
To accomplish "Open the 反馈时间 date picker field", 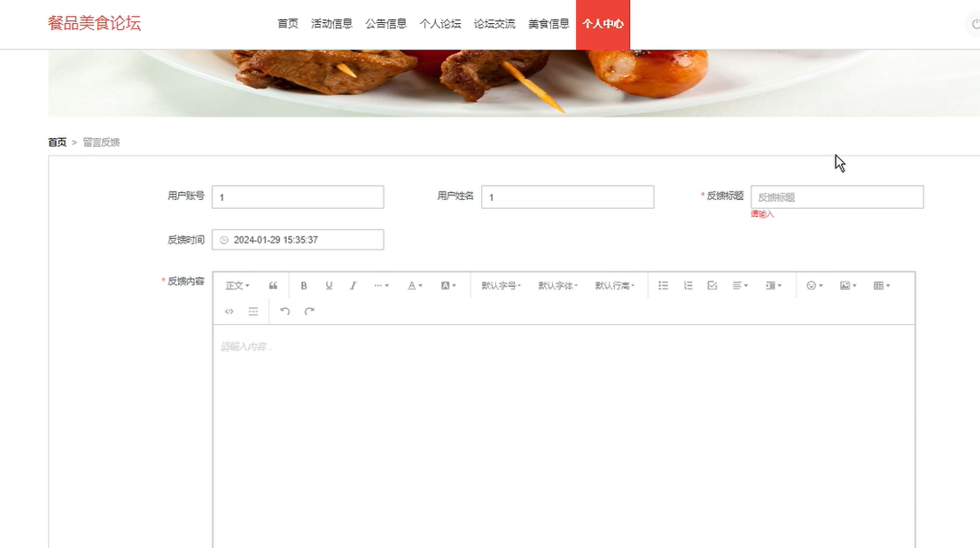I will (x=298, y=240).
